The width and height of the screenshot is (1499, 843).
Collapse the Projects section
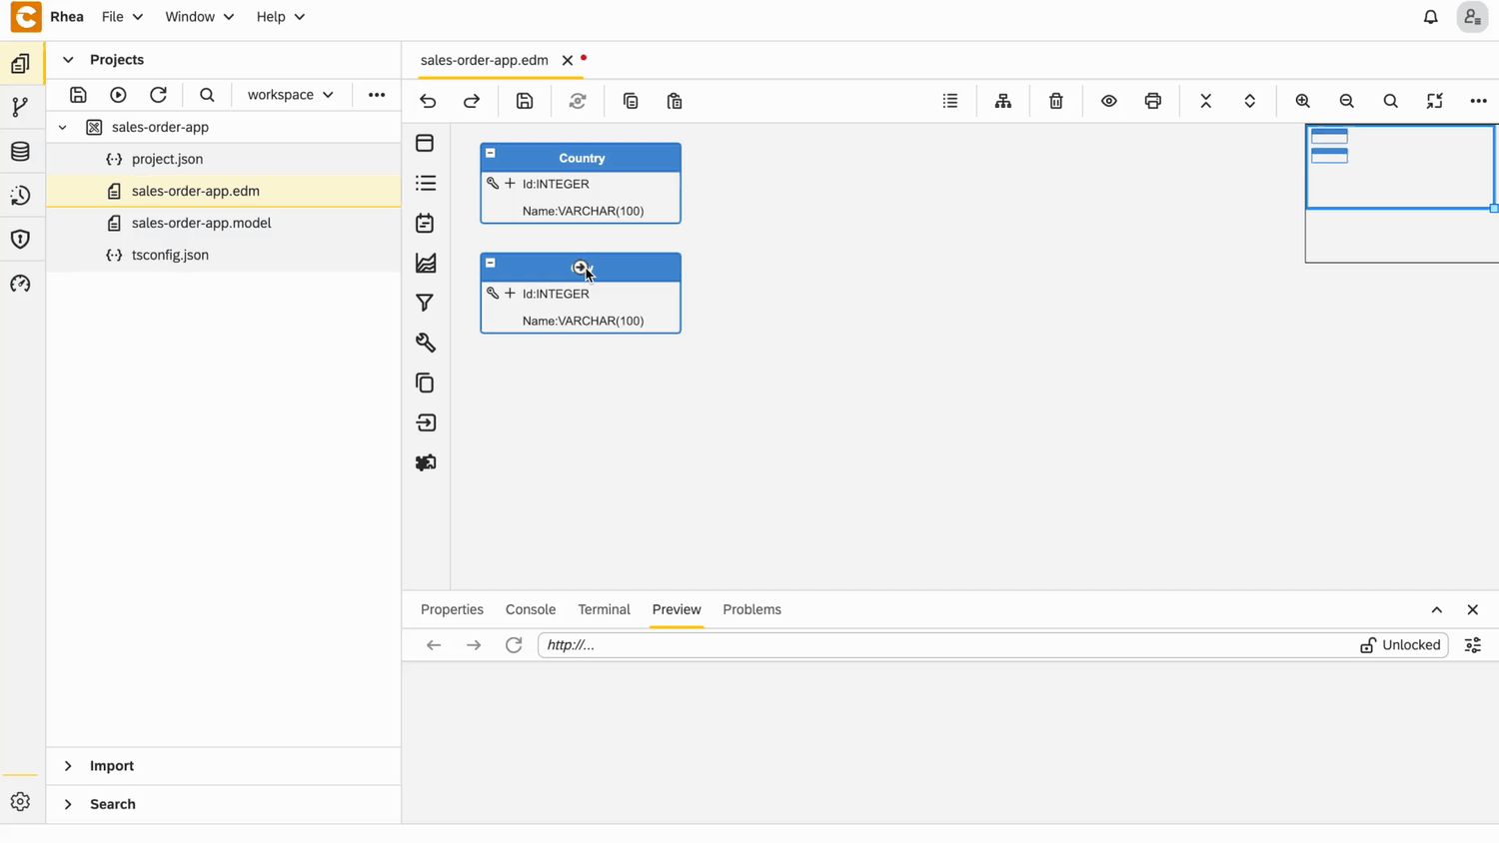pyautogui.click(x=68, y=60)
